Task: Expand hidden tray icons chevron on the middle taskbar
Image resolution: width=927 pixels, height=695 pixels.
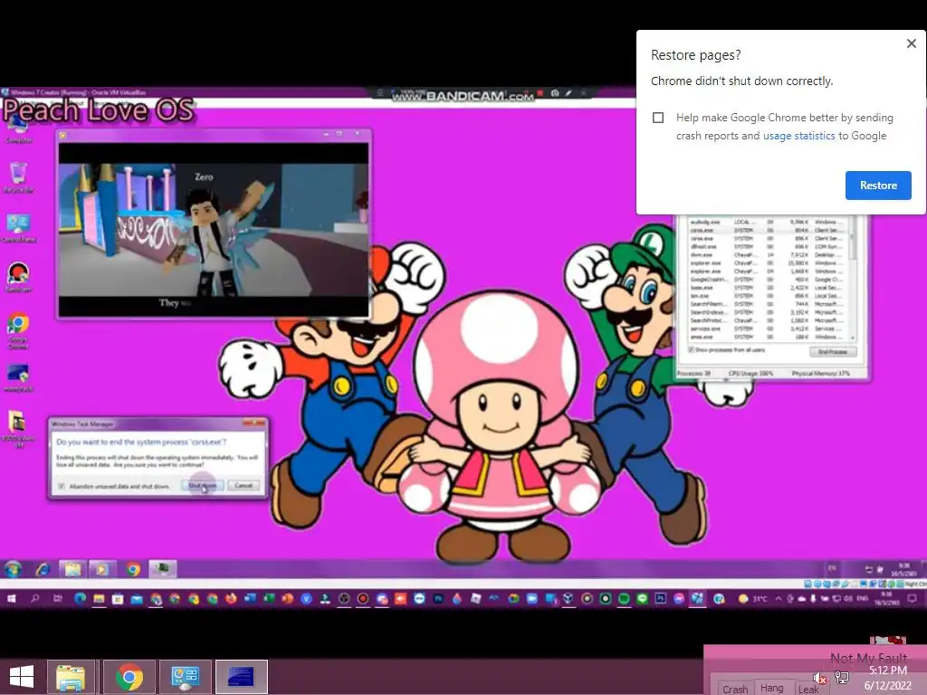Action: pyautogui.click(x=779, y=599)
